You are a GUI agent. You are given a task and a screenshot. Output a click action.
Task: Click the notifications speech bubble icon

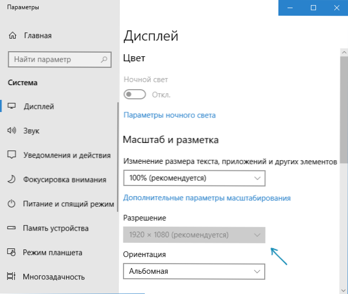pyautogui.click(x=12, y=155)
